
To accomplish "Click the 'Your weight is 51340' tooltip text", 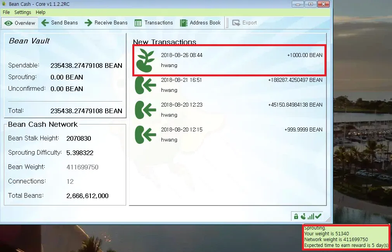I will (x=326, y=234).
